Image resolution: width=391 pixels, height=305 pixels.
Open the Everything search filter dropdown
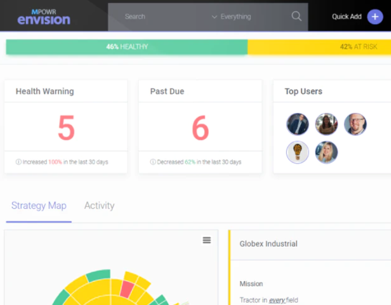pyautogui.click(x=231, y=17)
